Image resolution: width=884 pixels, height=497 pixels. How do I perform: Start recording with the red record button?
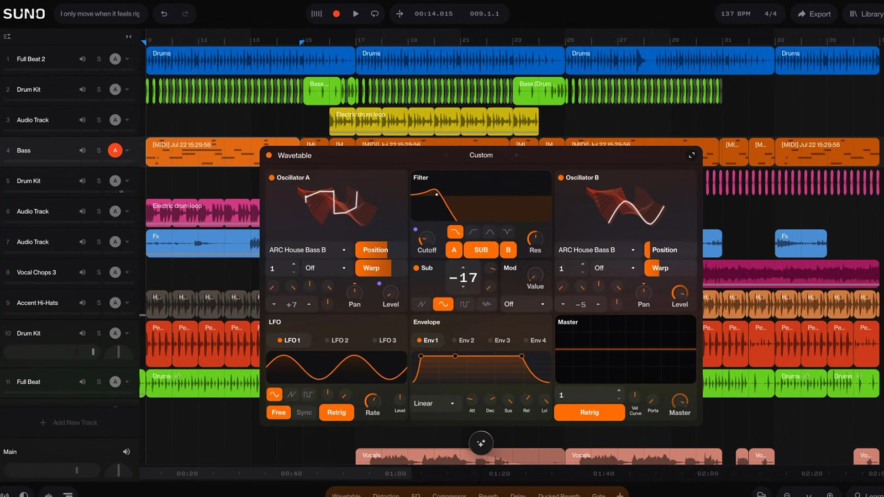(x=336, y=14)
